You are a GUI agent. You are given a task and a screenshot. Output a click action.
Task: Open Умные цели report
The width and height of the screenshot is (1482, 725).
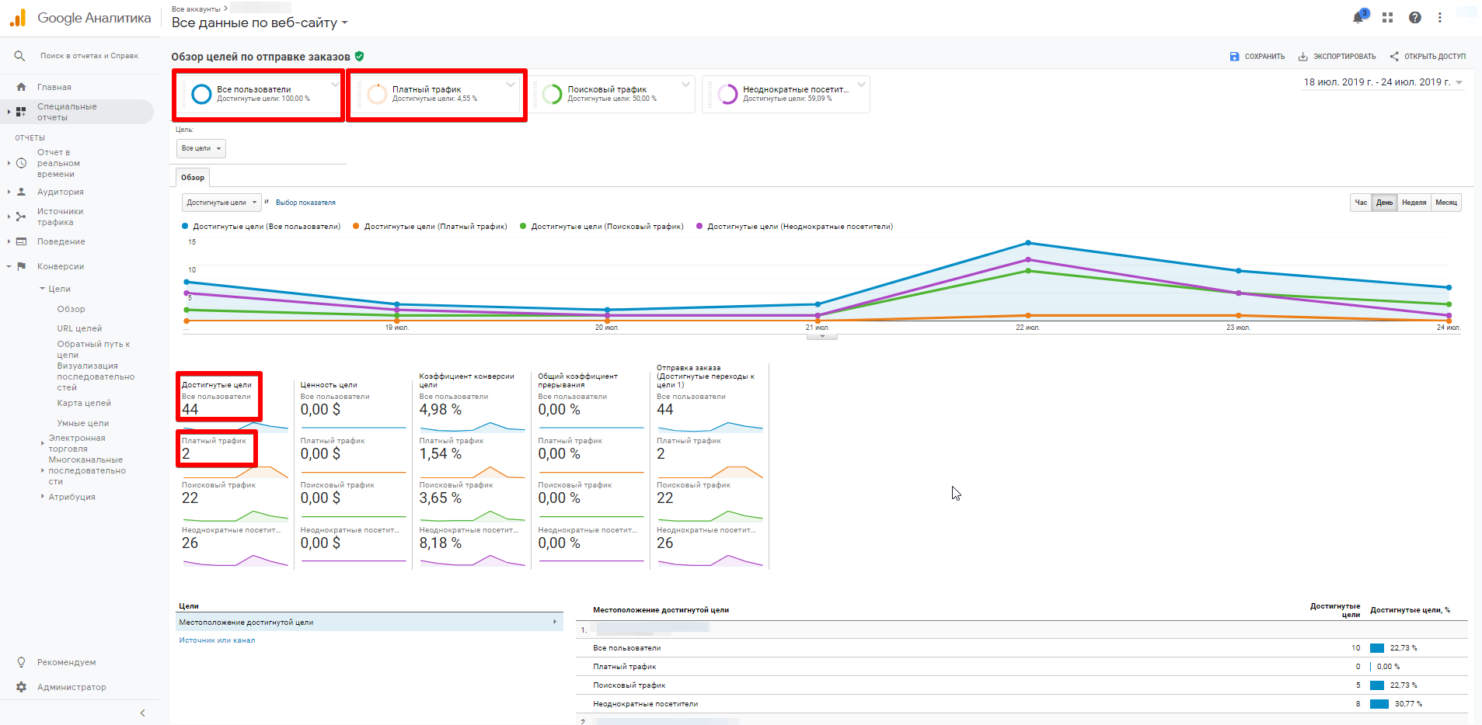click(x=83, y=423)
